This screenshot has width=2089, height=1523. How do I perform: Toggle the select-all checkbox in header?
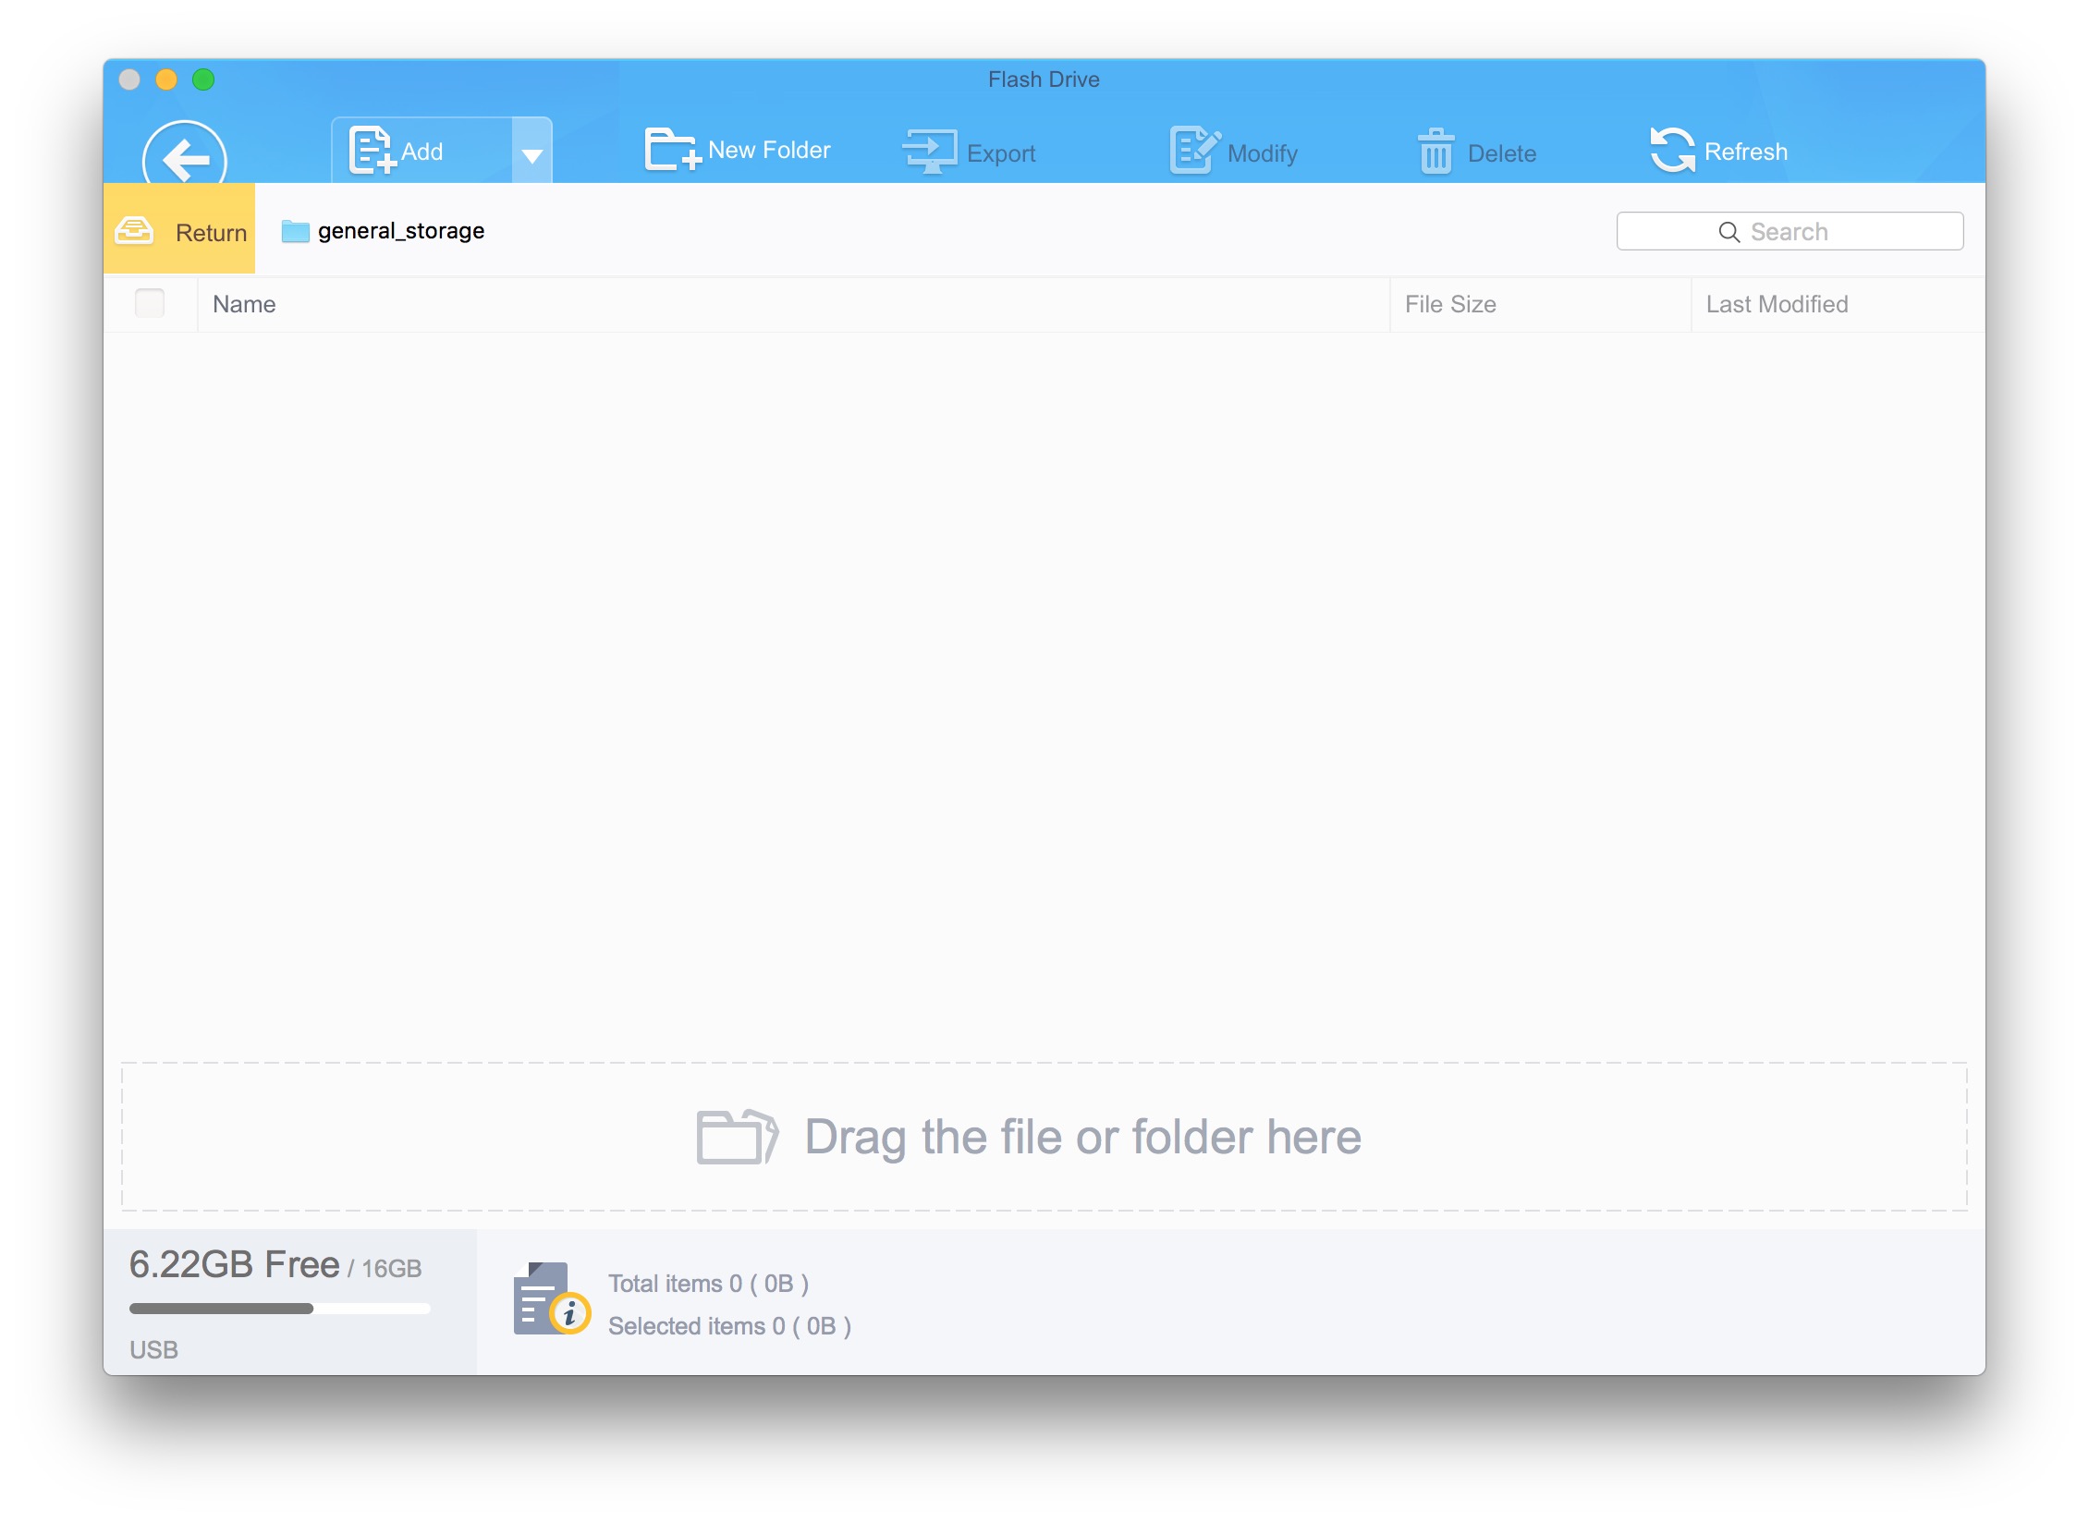pyautogui.click(x=150, y=303)
